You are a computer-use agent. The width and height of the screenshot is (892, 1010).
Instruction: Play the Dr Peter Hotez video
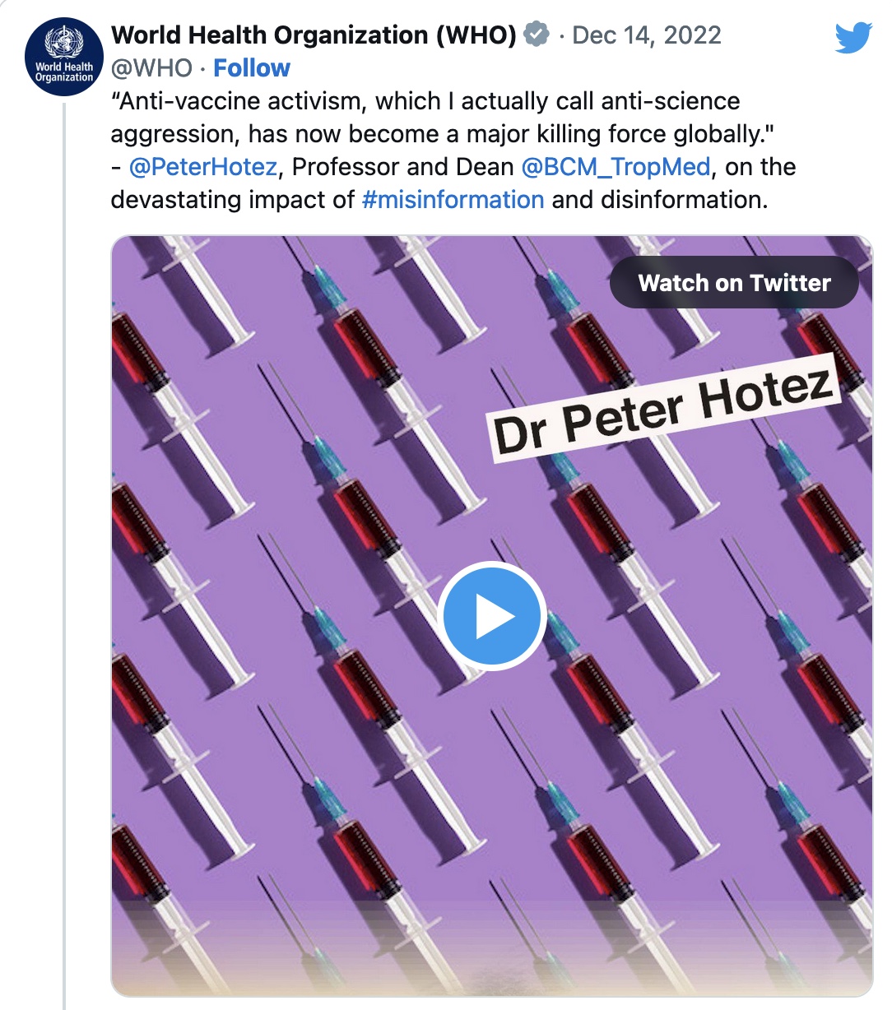pyautogui.click(x=493, y=616)
